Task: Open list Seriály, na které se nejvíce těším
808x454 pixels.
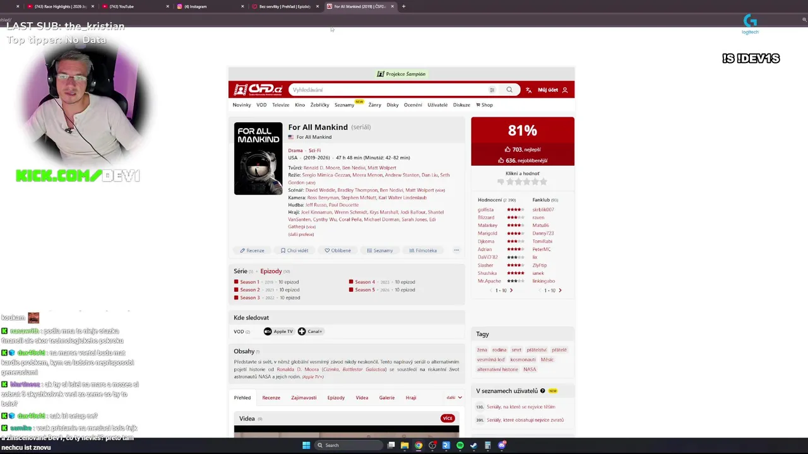Action: pos(521,407)
